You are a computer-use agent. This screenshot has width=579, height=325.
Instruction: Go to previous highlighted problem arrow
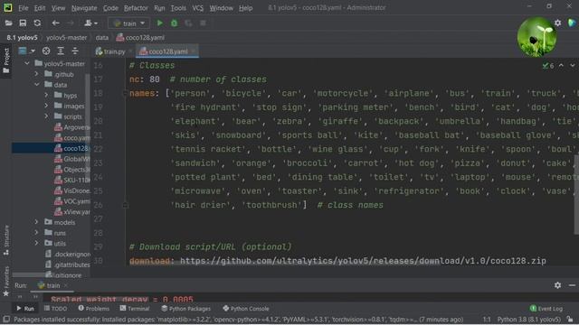click(x=561, y=65)
